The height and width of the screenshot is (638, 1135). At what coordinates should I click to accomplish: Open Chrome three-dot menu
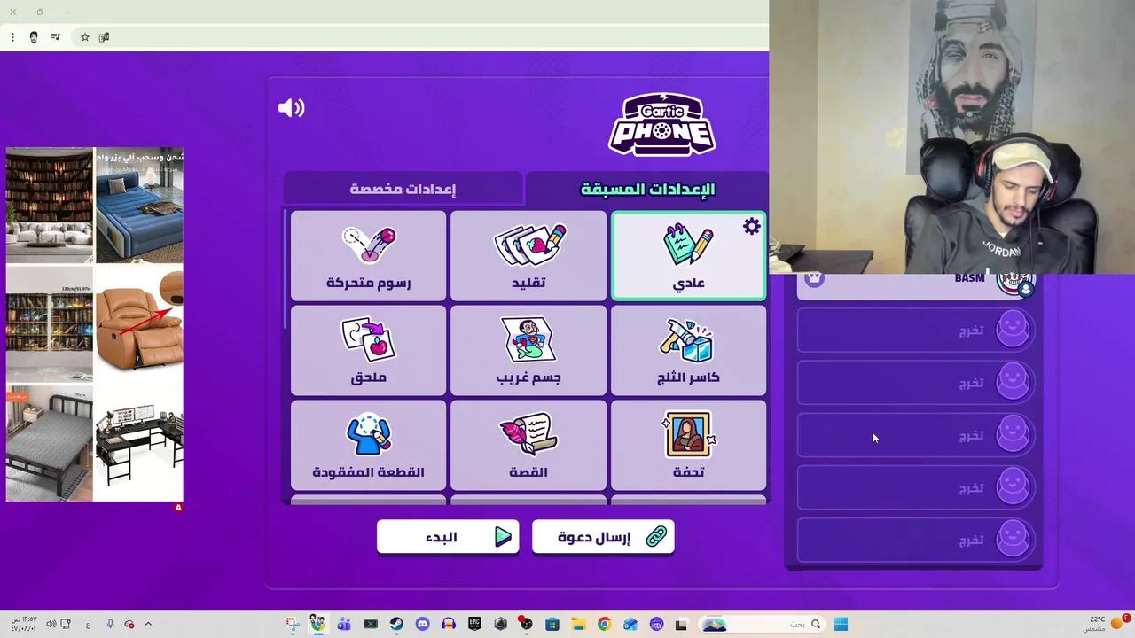[12, 37]
